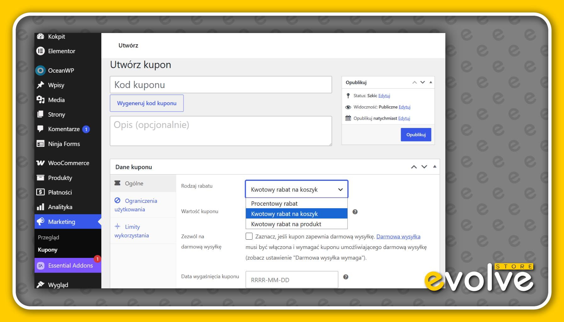Enable the free shipping checkbox
Image resolution: width=564 pixels, height=322 pixels.
[x=249, y=236]
